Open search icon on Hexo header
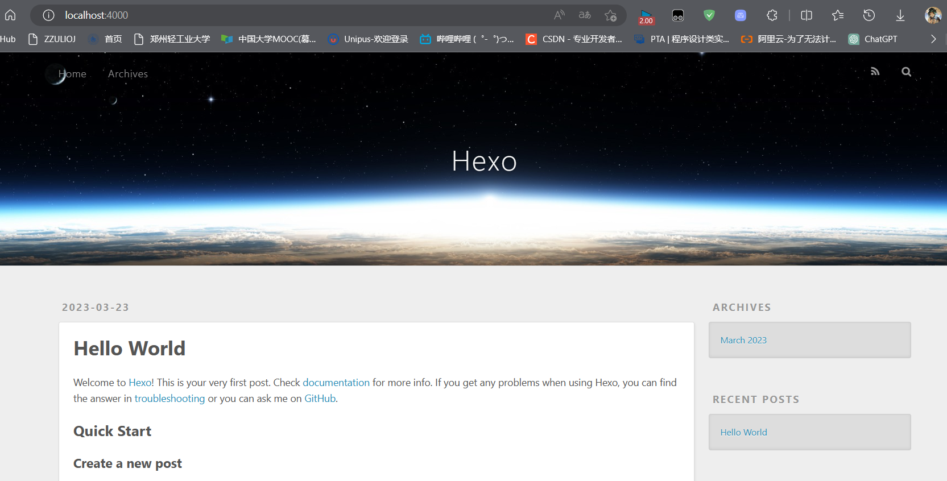The height and width of the screenshot is (481, 947). coord(907,72)
